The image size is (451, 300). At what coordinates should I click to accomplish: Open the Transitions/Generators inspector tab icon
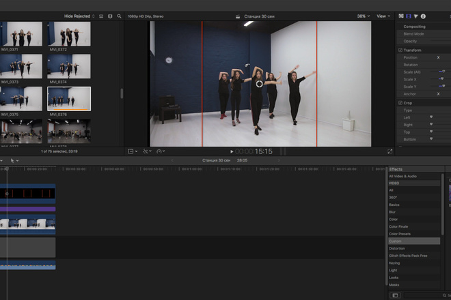pyautogui.click(x=401, y=16)
